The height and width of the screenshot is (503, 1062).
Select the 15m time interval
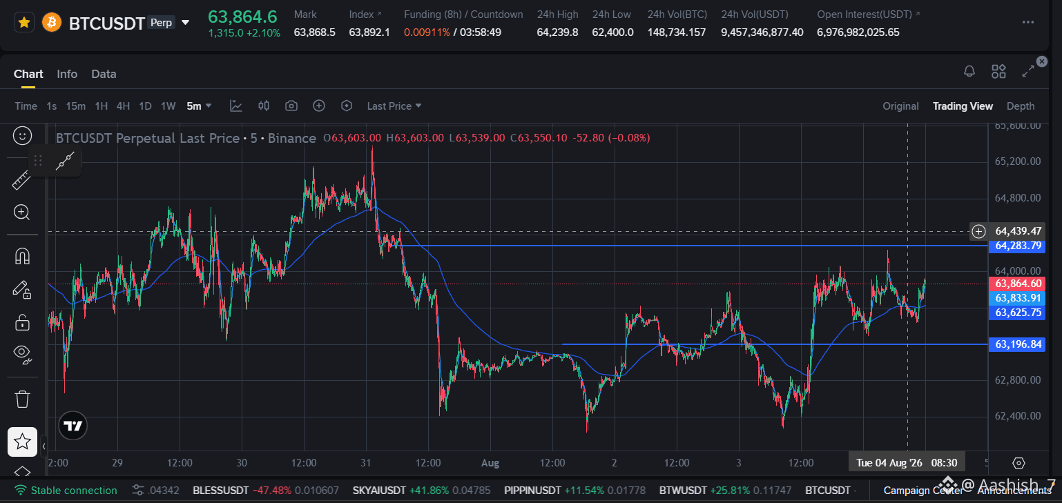[x=76, y=106]
